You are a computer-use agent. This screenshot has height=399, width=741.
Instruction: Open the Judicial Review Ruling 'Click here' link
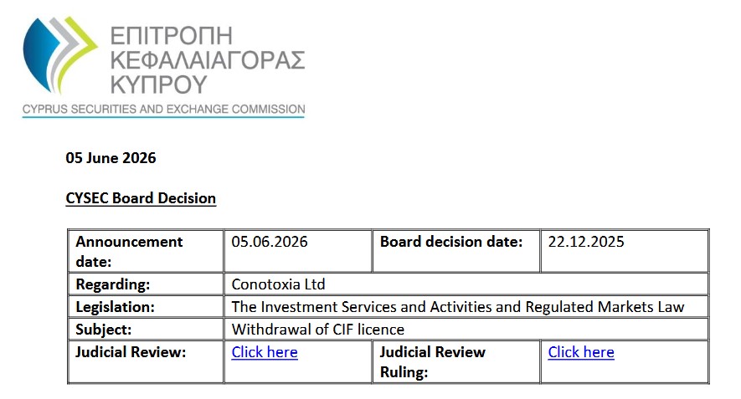coord(581,352)
